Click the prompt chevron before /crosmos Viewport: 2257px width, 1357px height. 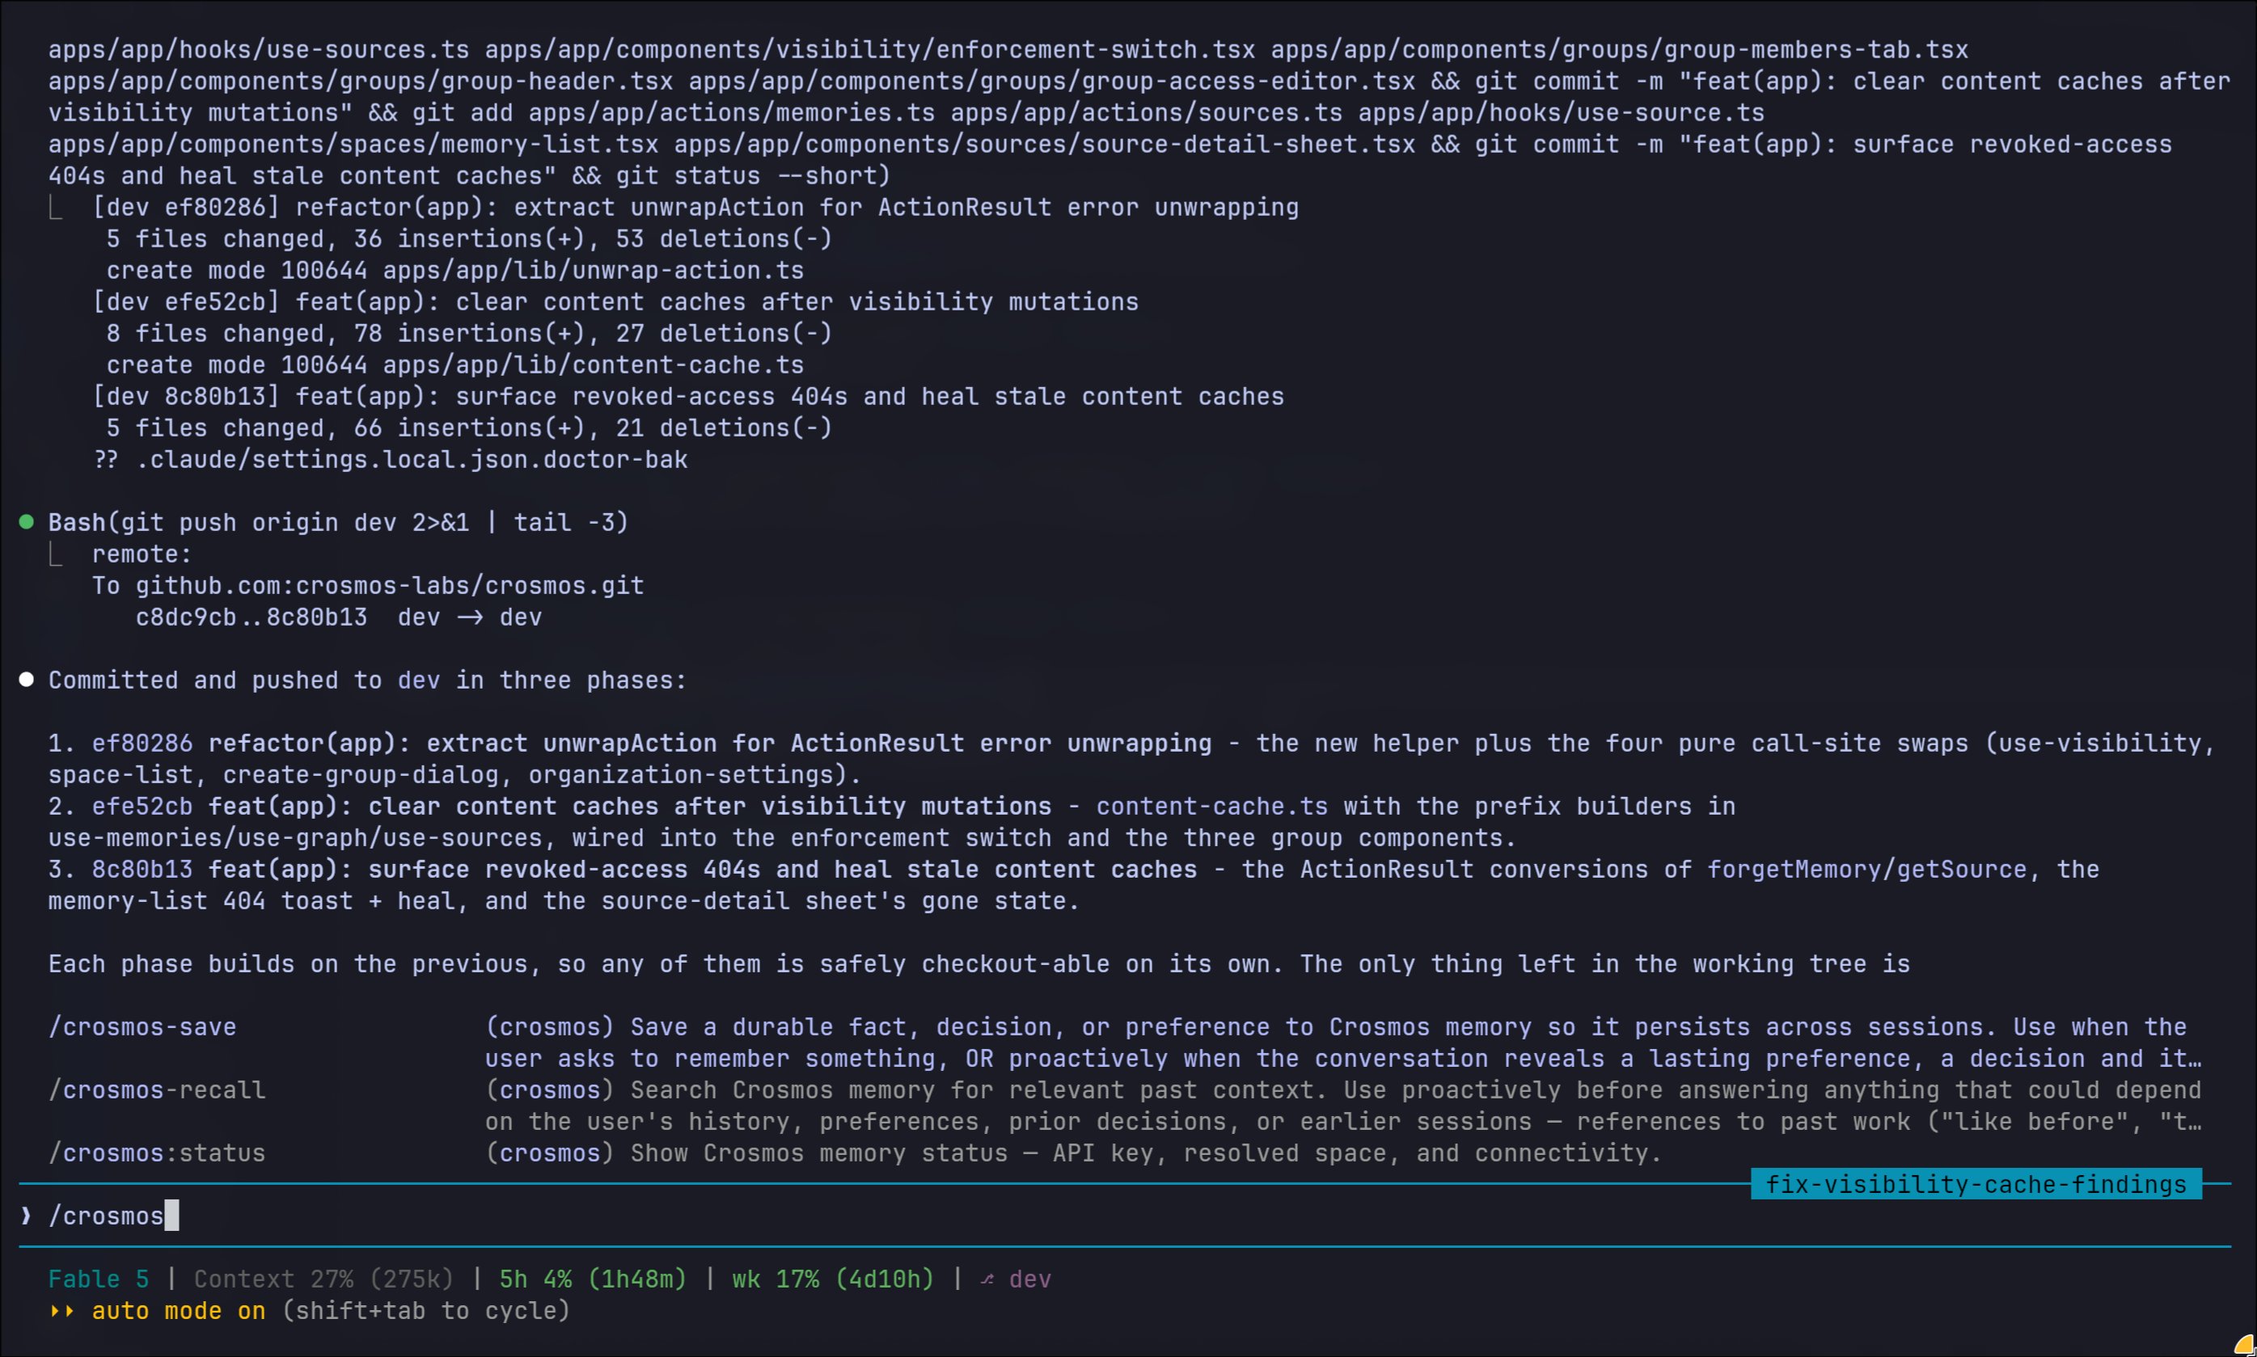coord(27,1216)
